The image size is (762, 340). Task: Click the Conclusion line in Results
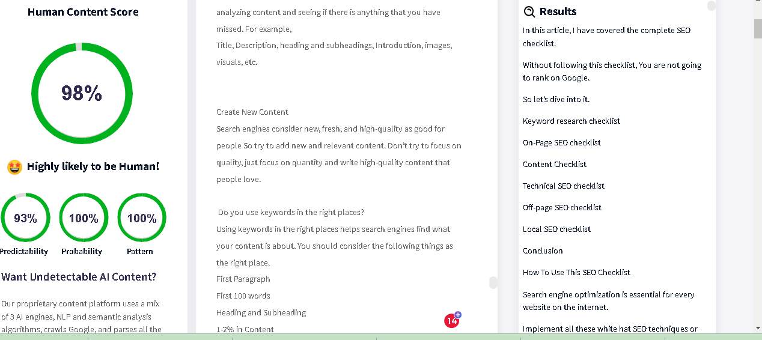(x=543, y=250)
